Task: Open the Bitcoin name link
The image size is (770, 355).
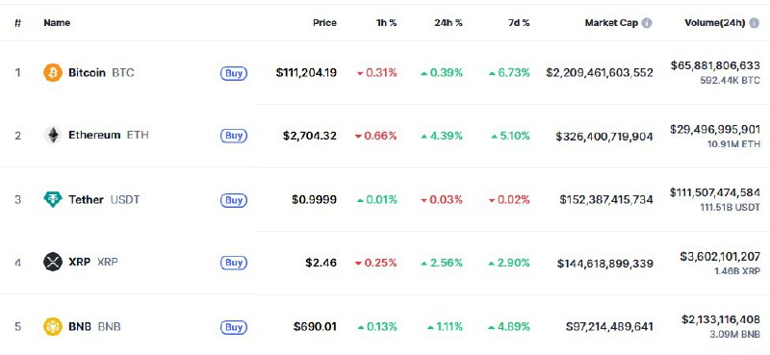Action: pos(87,73)
